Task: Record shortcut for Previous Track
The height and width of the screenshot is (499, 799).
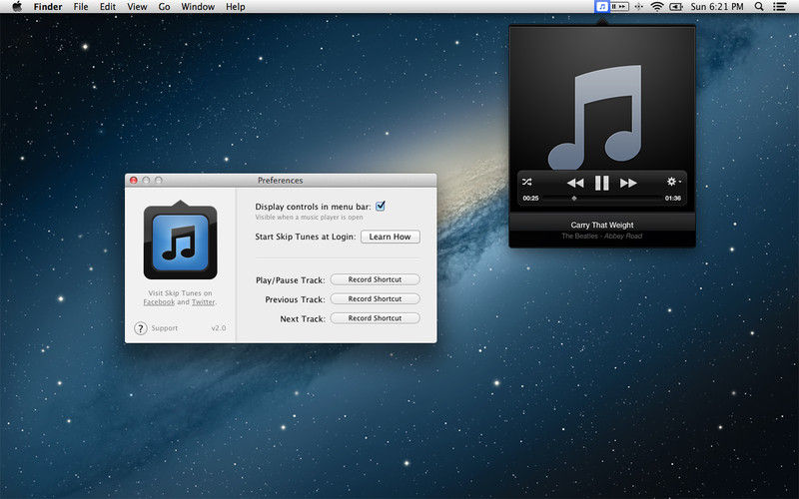Action: click(x=376, y=298)
